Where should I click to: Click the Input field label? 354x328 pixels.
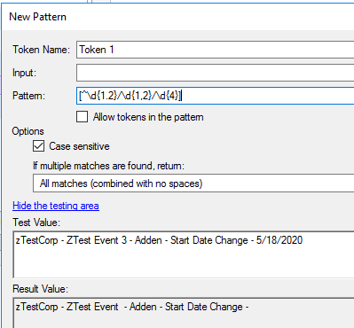[x=24, y=73]
